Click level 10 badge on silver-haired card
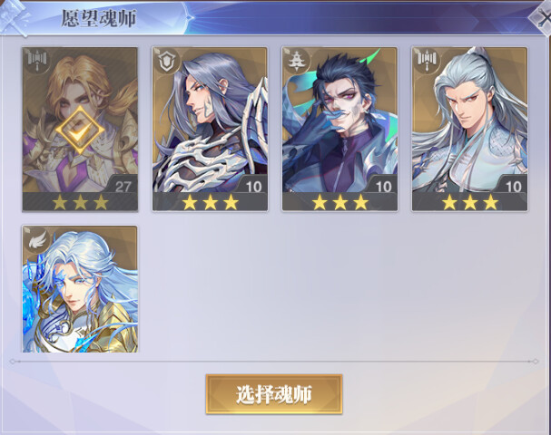Viewport: 551px width, 435px height. point(513,186)
